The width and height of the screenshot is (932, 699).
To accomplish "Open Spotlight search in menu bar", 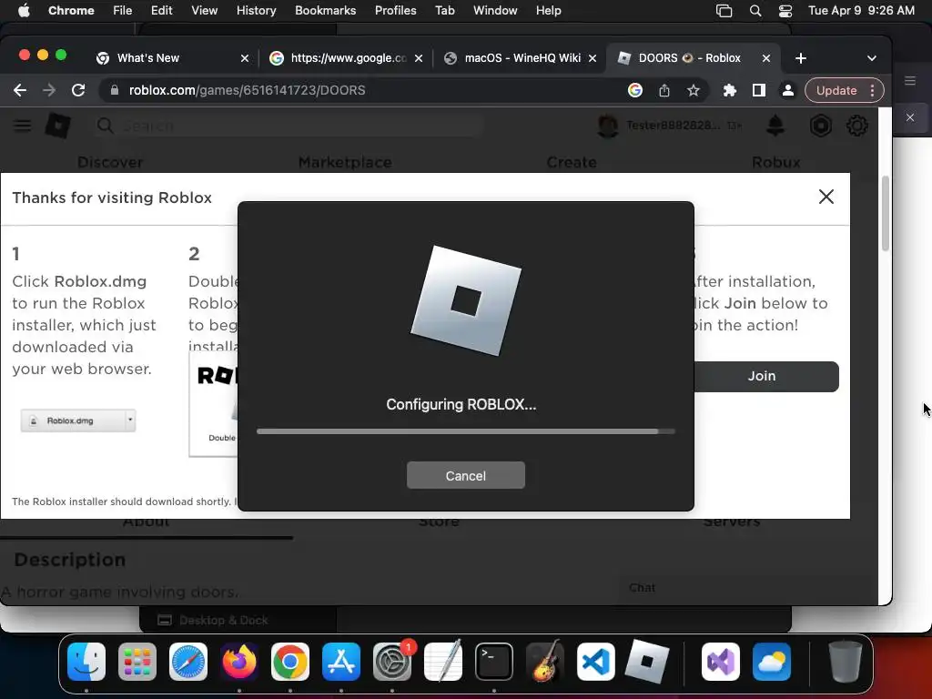I will pos(755,10).
